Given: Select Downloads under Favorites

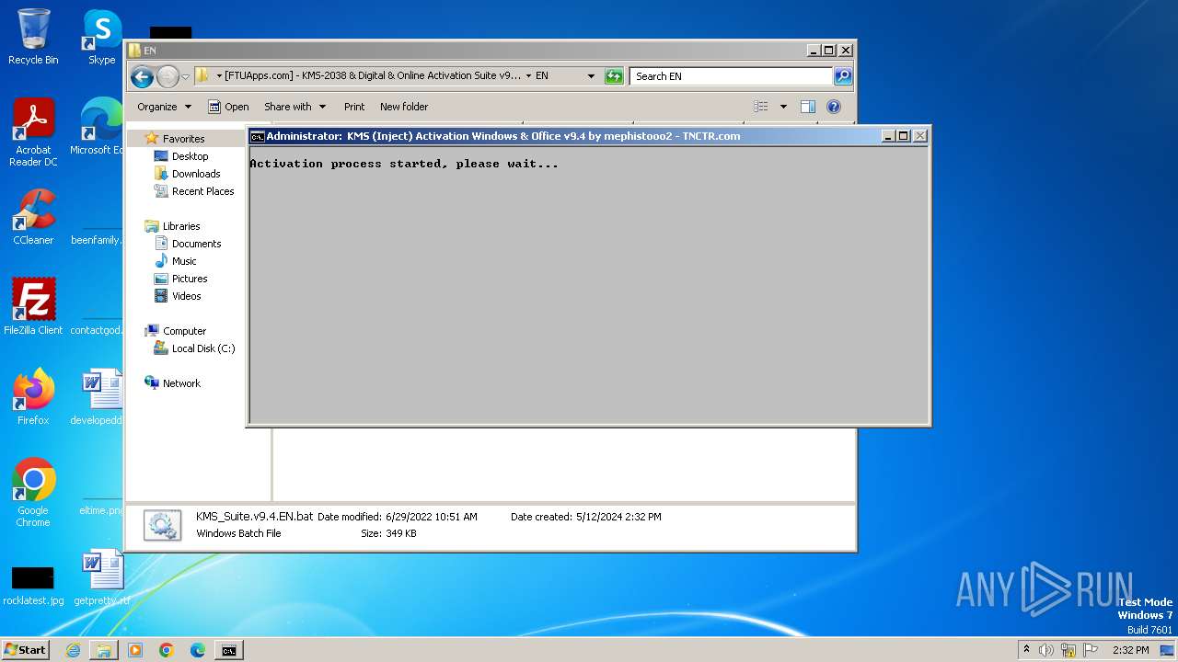Looking at the screenshot, I should tap(196, 174).
